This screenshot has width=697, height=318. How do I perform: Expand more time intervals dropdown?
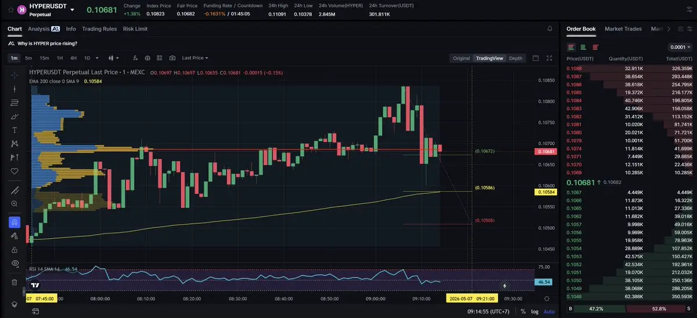97,58
